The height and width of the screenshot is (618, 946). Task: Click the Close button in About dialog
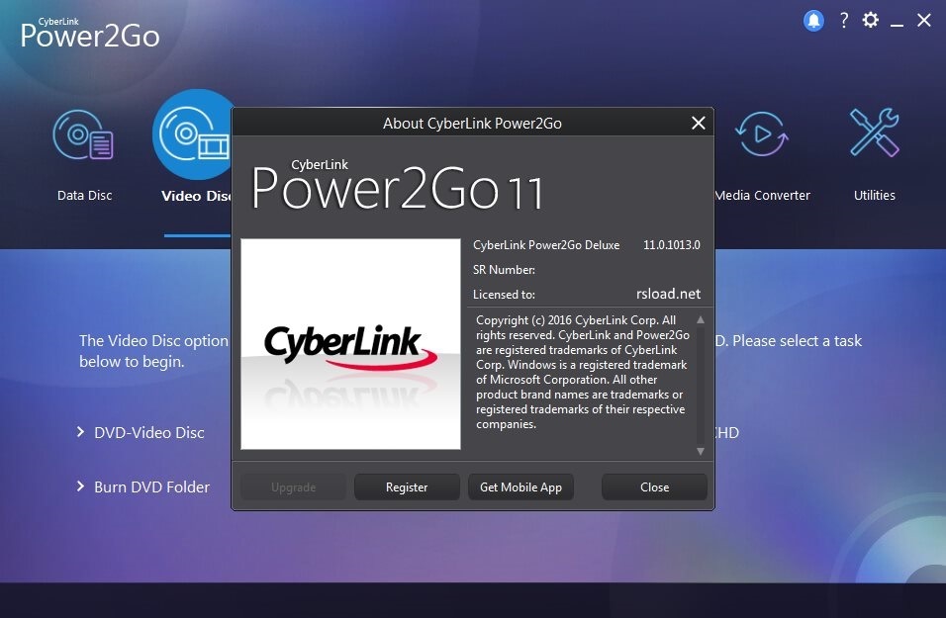point(654,487)
